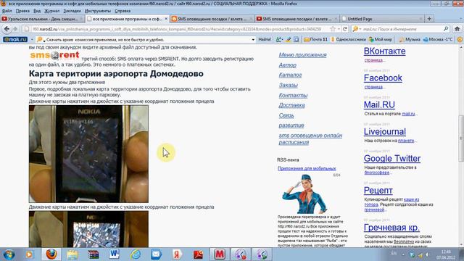Screen dimensions: 464x261
Task: Open the Livejournal heading link
Action: [385, 131]
